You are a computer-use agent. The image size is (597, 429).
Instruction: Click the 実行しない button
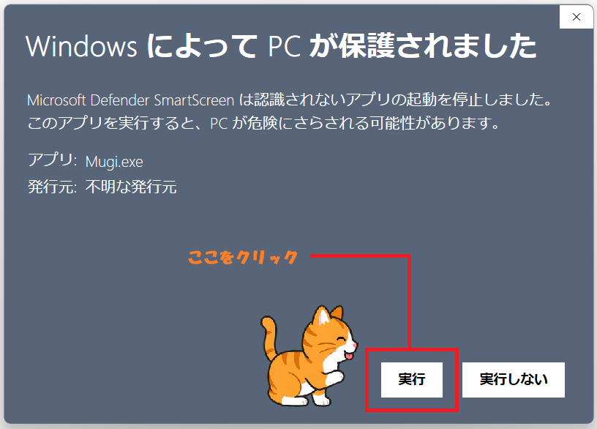[x=514, y=379]
